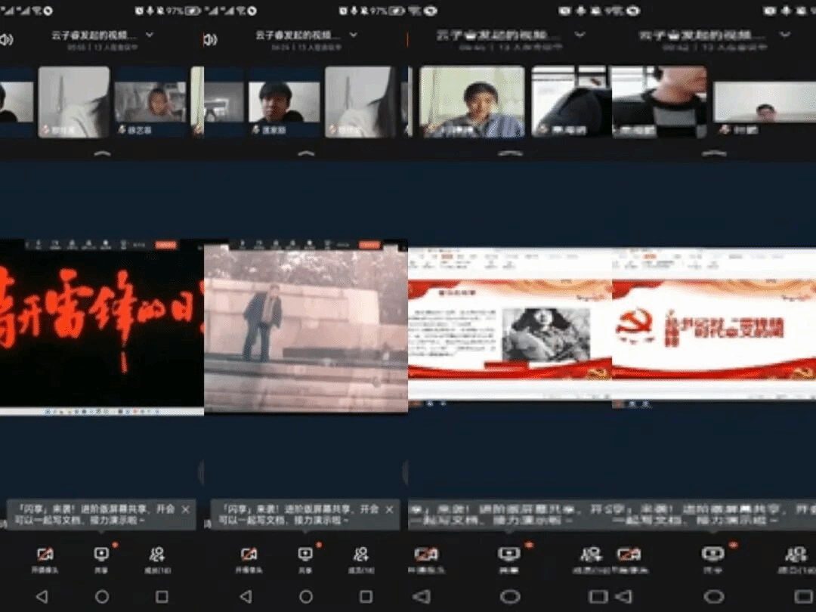Viewport: 816px width, 612px height.
Task: Expand meeting title dropdown in second panel
Action: (353, 35)
